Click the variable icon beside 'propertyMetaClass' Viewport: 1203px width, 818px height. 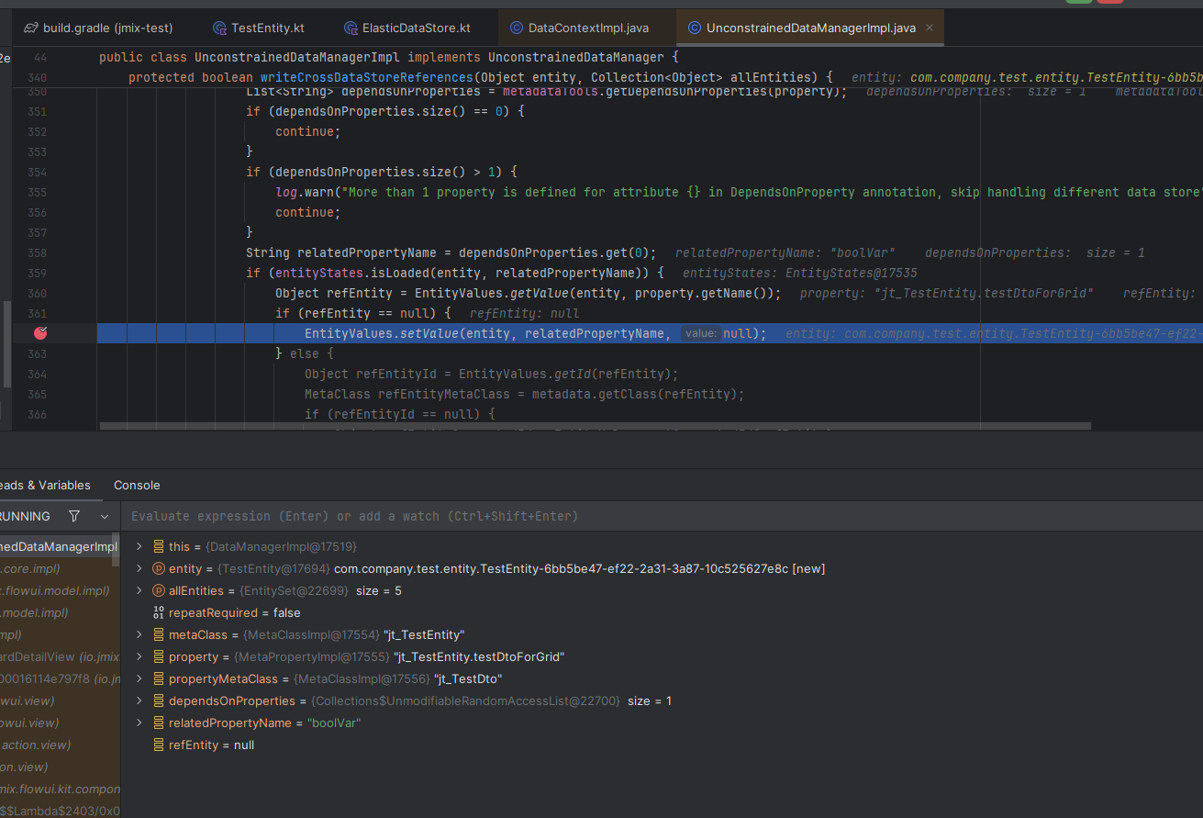[159, 679]
